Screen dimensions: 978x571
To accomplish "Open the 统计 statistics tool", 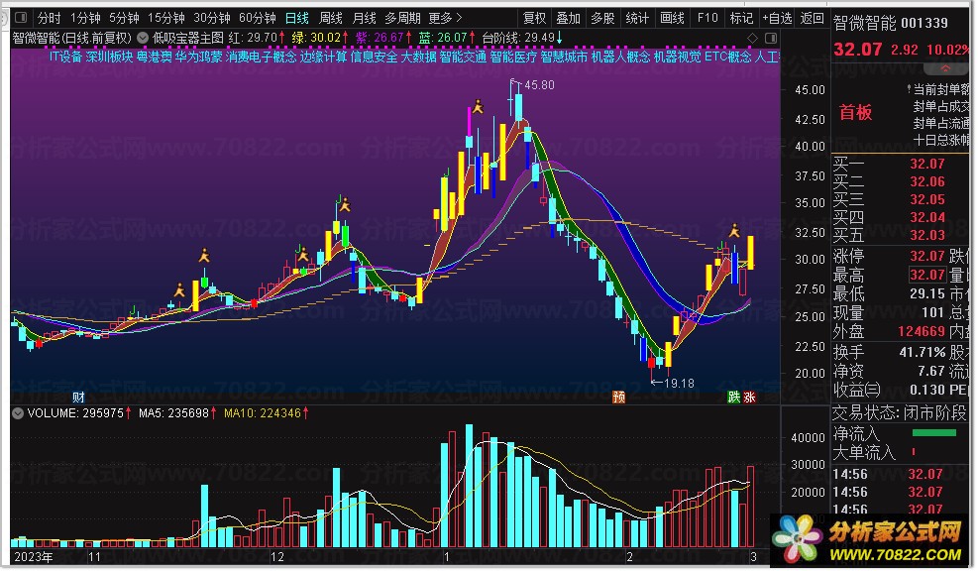I will [637, 18].
